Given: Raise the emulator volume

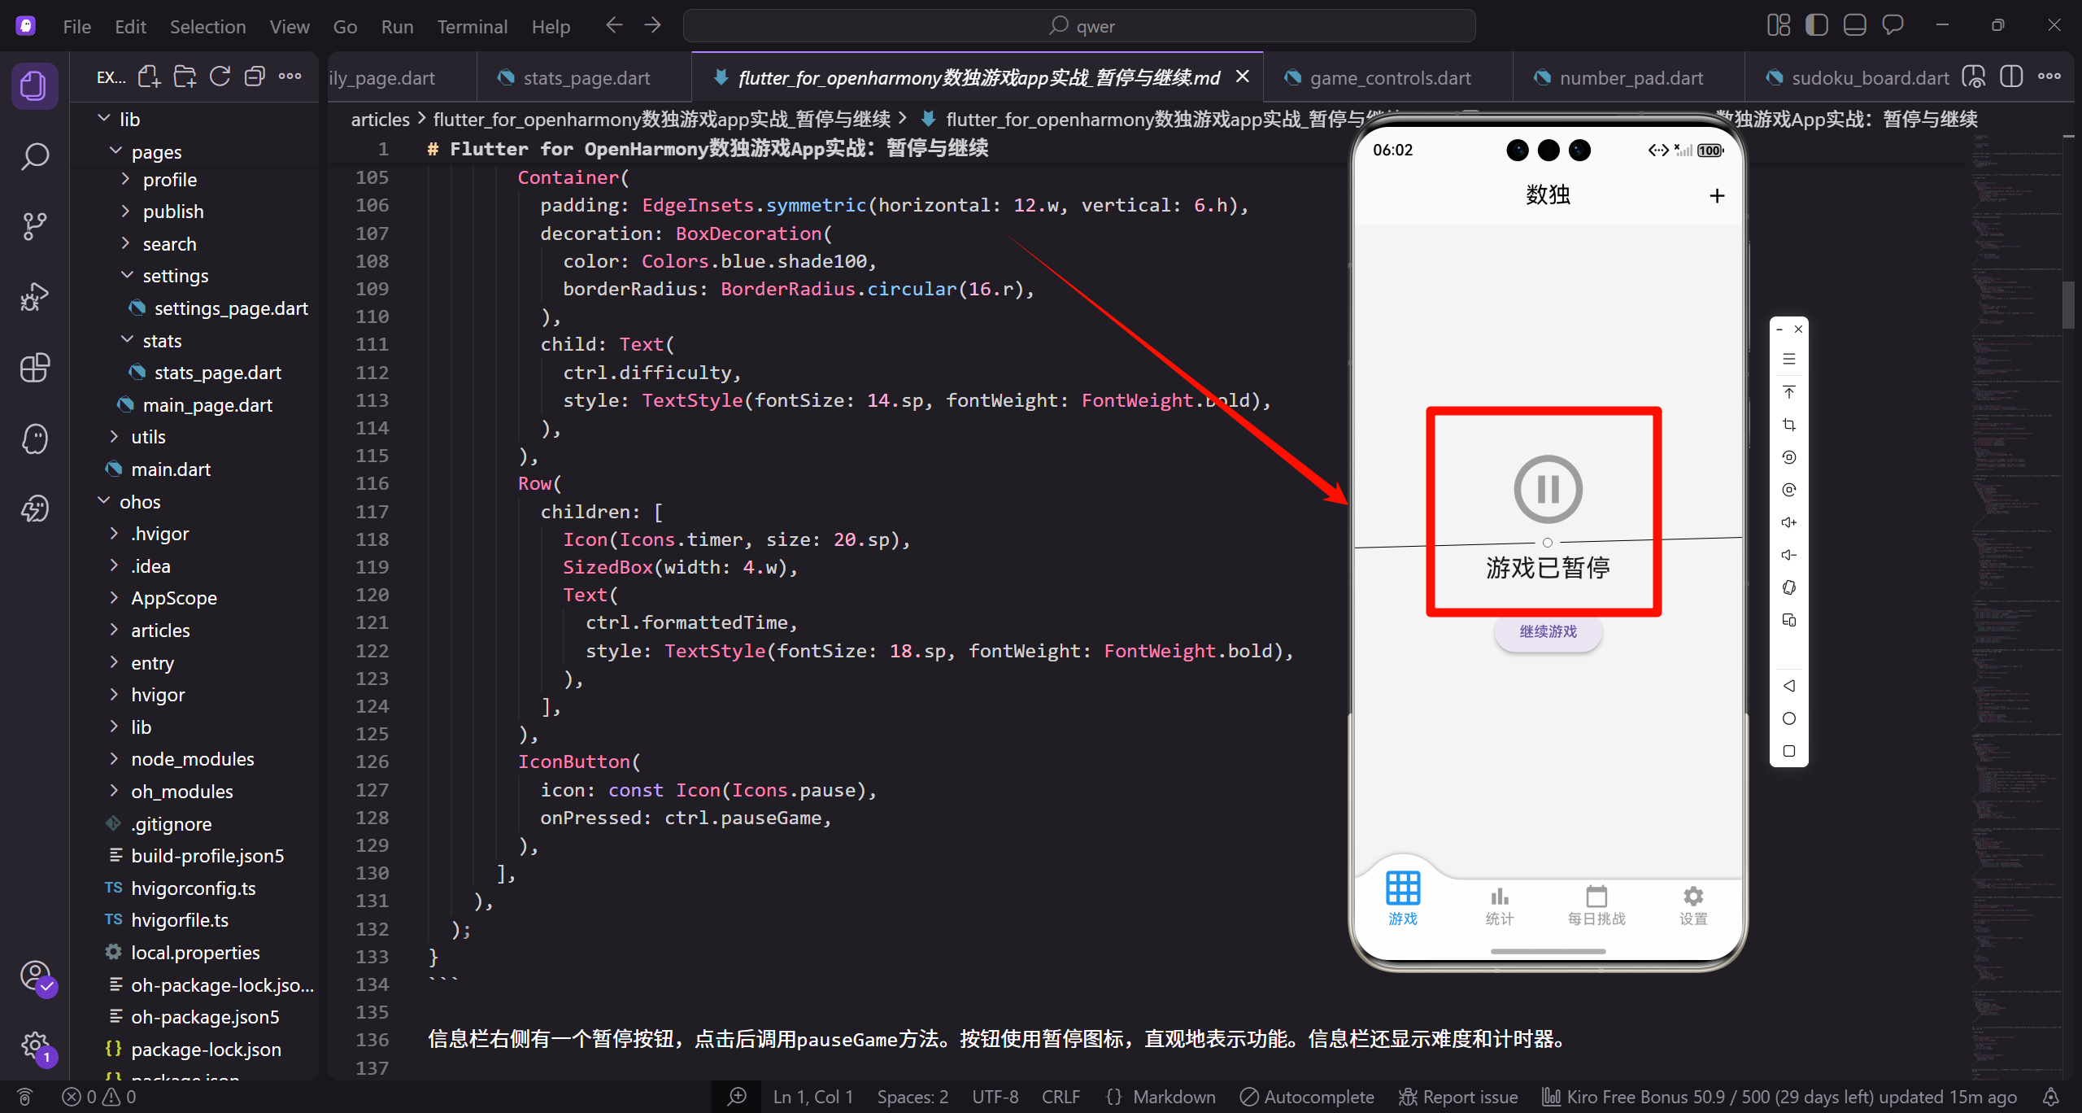Looking at the screenshot, I should point(1789,522).
